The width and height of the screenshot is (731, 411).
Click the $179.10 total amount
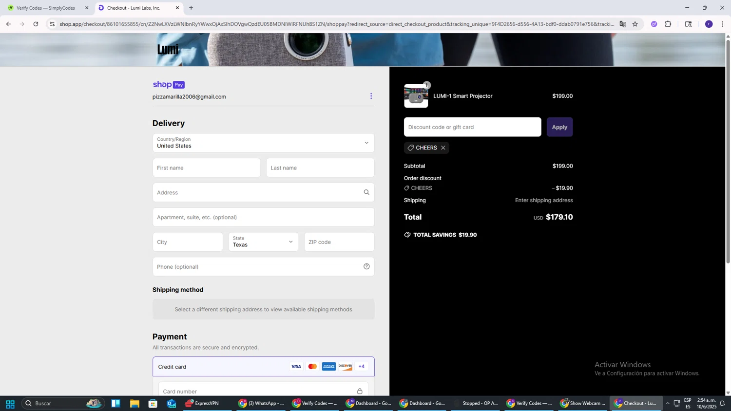(559, 217)
